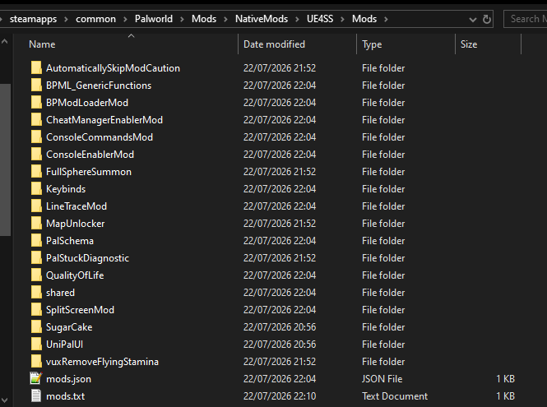Navigate to common in the breadcrumb

click(95, 19)
